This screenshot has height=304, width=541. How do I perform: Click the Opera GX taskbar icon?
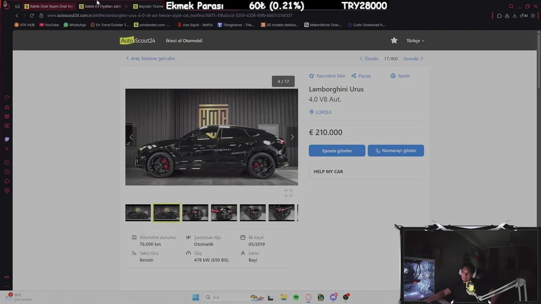click(309, 297)
